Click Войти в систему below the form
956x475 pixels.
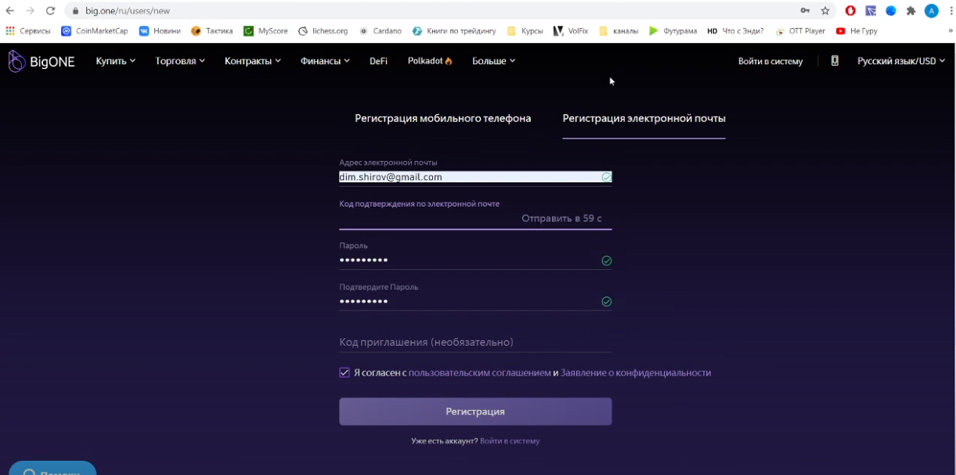[510, 441]
